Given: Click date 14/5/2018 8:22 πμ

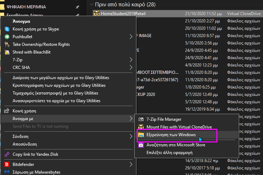Looking at the screenshot, I should [201, 161].
